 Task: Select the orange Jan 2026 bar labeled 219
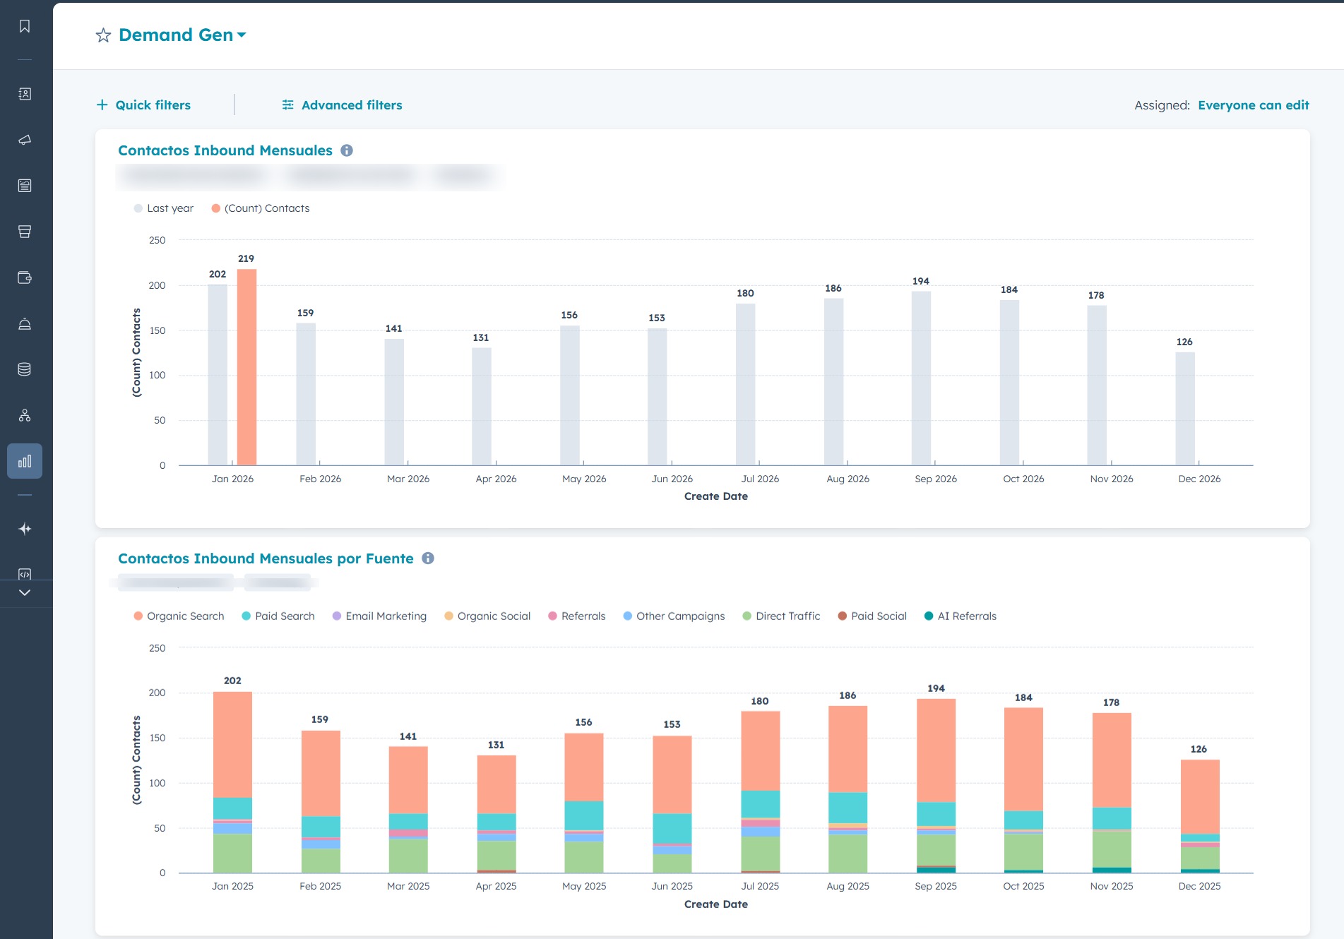tap(246, 367)
